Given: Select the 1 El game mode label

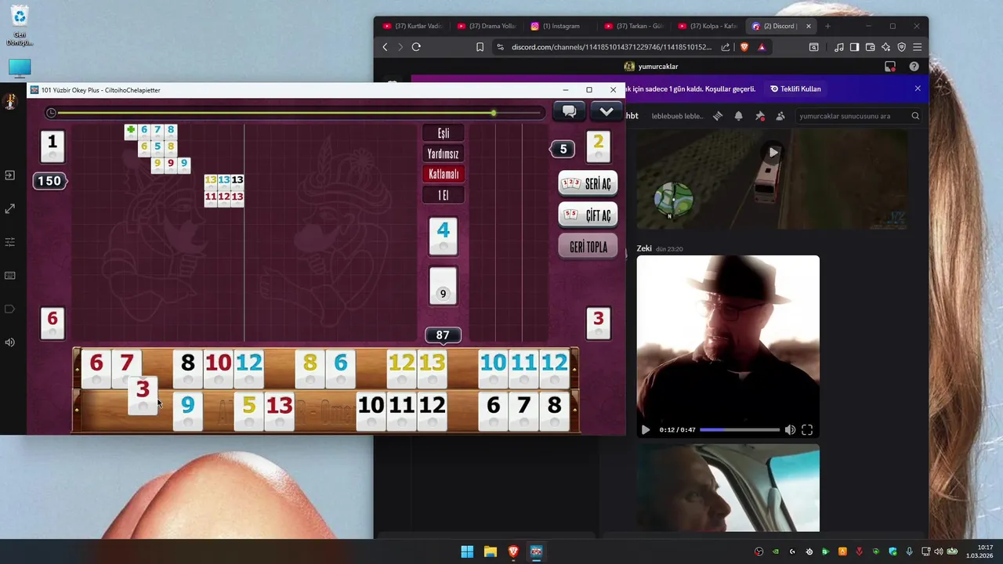Looking at the screenshot, I should pos(444,195).
